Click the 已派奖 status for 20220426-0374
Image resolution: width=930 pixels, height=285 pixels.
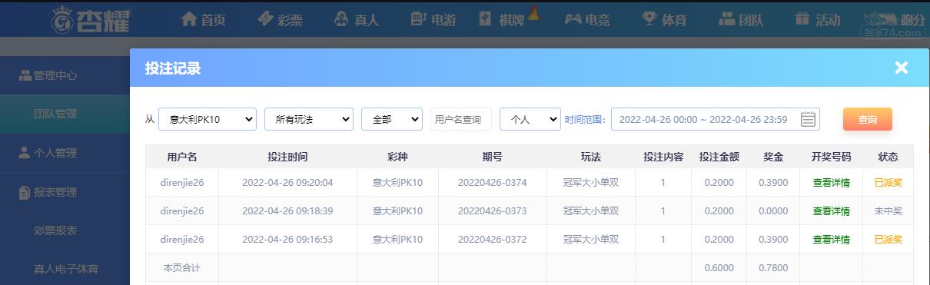coord(888,183)
